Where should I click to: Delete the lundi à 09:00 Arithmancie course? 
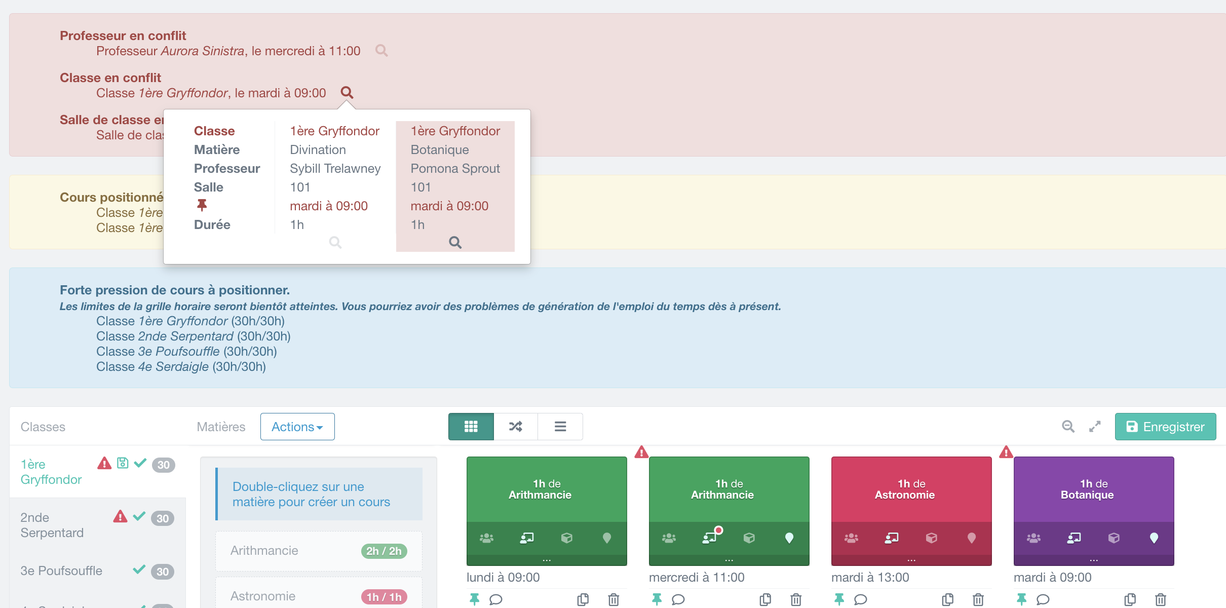(x=614, y=599)
